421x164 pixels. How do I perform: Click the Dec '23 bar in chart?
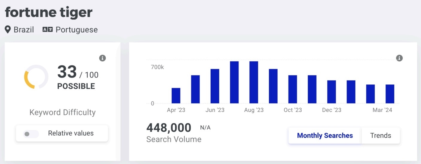coord(332,92)
